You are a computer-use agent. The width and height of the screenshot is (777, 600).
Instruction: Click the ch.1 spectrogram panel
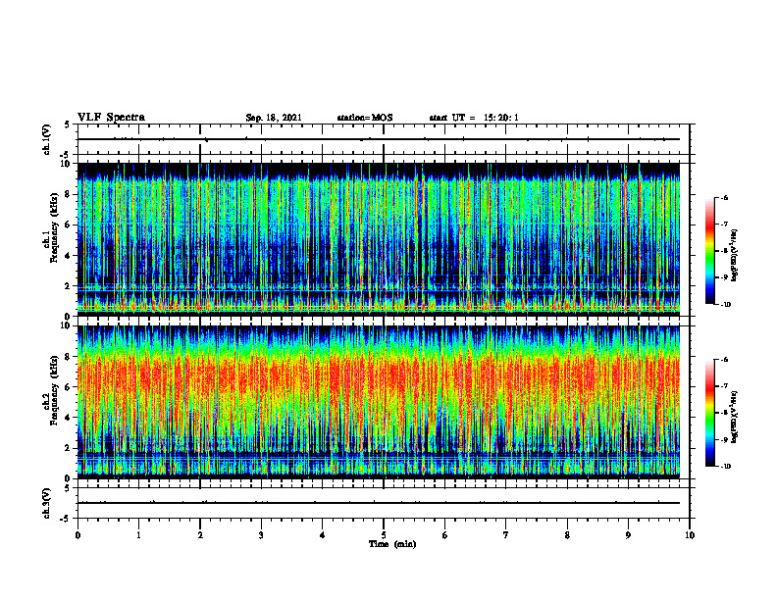pyautogui.click(x=379, y=239)
